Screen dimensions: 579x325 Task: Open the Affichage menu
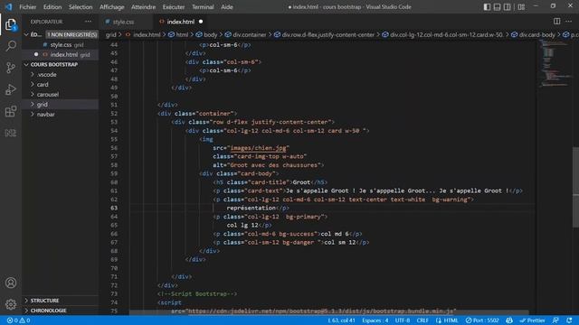(111, 6)
